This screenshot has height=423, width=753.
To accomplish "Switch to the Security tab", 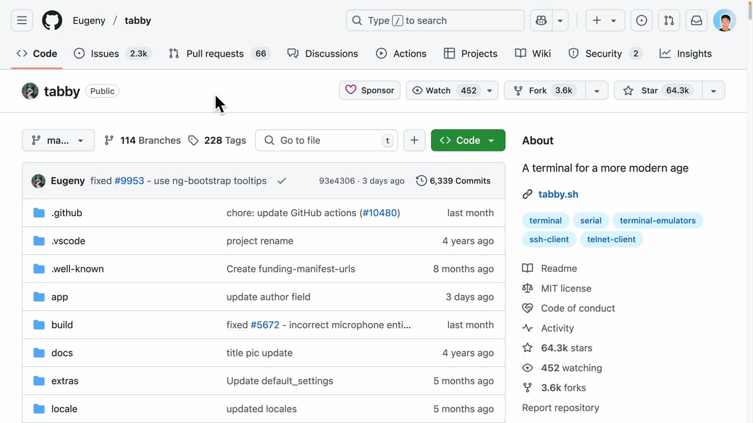I will 605,53.
